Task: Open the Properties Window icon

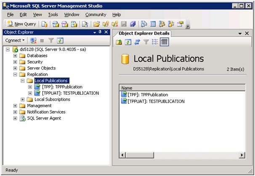Action: pos(180,24)
